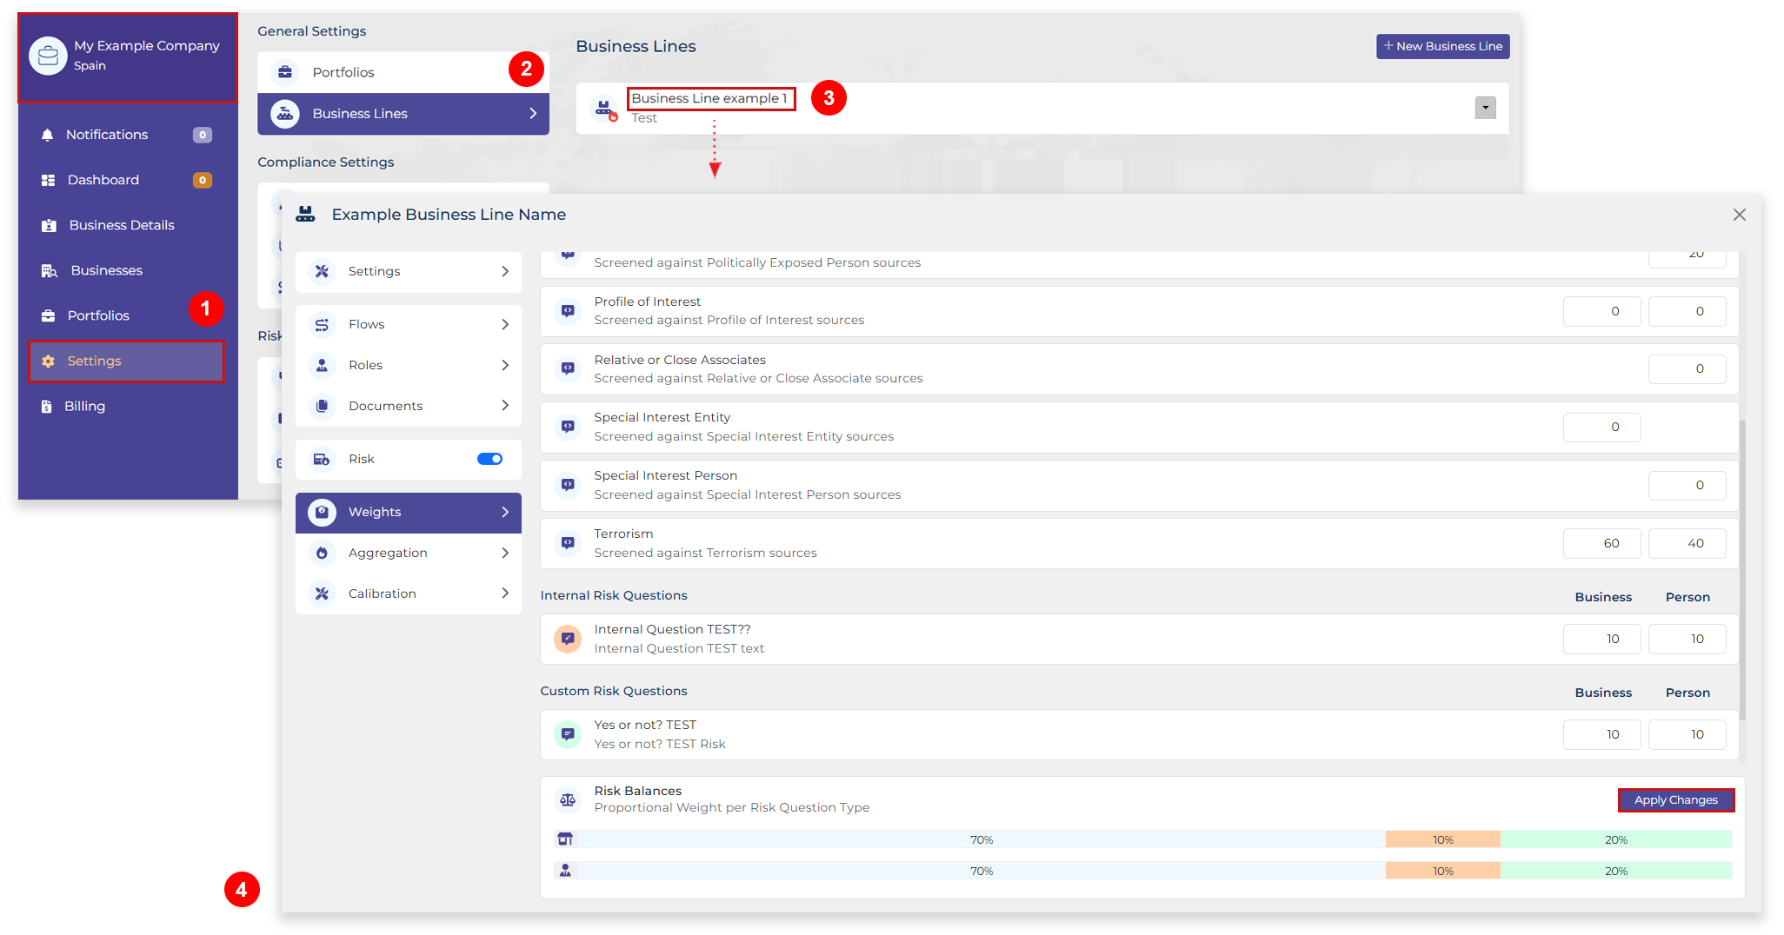1784x935 pixels.
Task: Click the Relative or Close Associates weight field
Action: (1687, 368)
